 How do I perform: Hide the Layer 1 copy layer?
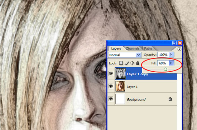tap(111, 73)
